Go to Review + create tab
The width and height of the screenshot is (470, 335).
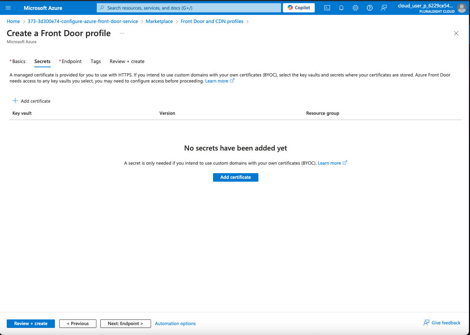coord(127,61)
